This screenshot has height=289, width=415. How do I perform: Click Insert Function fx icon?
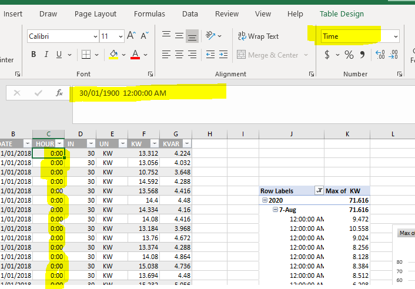coord(59,93)
